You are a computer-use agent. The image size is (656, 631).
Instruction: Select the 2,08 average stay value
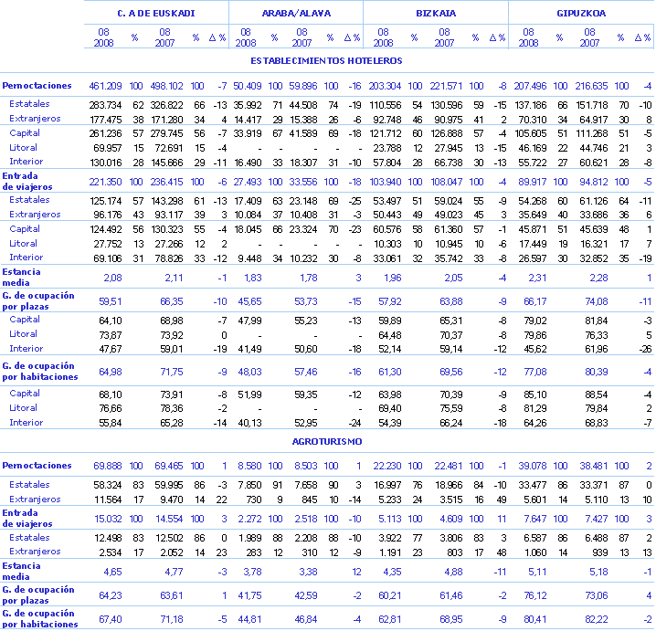tap(112, 277)
